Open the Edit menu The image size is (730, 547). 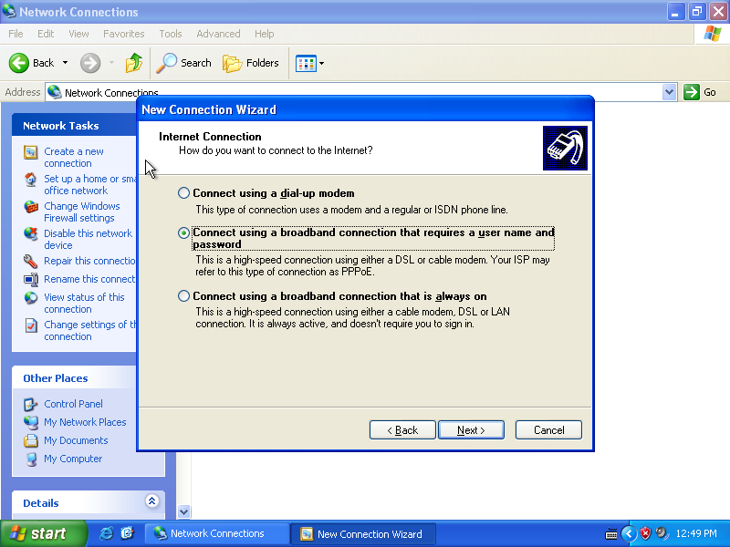tap(46, 34)
